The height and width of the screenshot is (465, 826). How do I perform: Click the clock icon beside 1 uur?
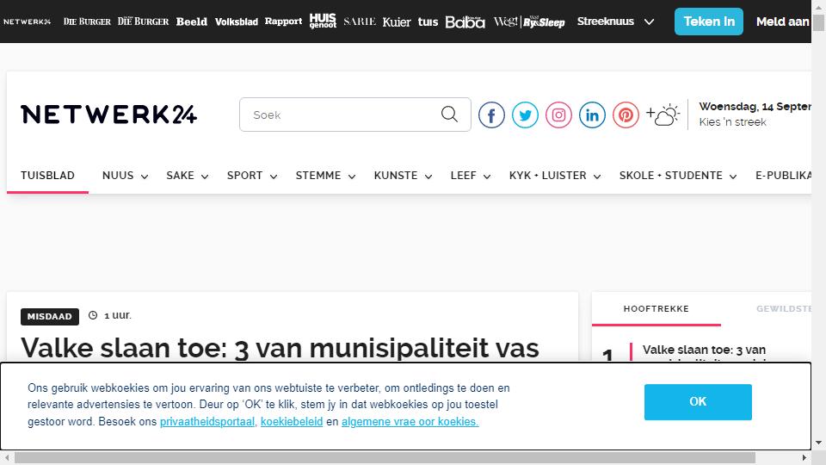click(x=93, y=315)
